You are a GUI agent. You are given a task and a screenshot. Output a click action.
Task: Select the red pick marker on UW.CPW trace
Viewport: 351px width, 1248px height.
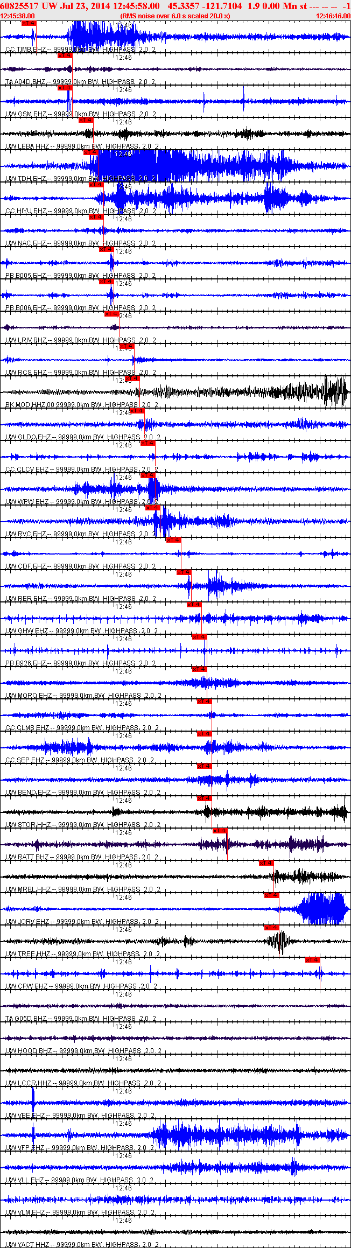point(313,960)
